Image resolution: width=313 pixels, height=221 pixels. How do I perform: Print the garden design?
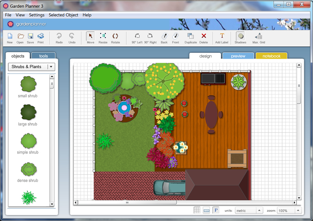coord(41,38)
